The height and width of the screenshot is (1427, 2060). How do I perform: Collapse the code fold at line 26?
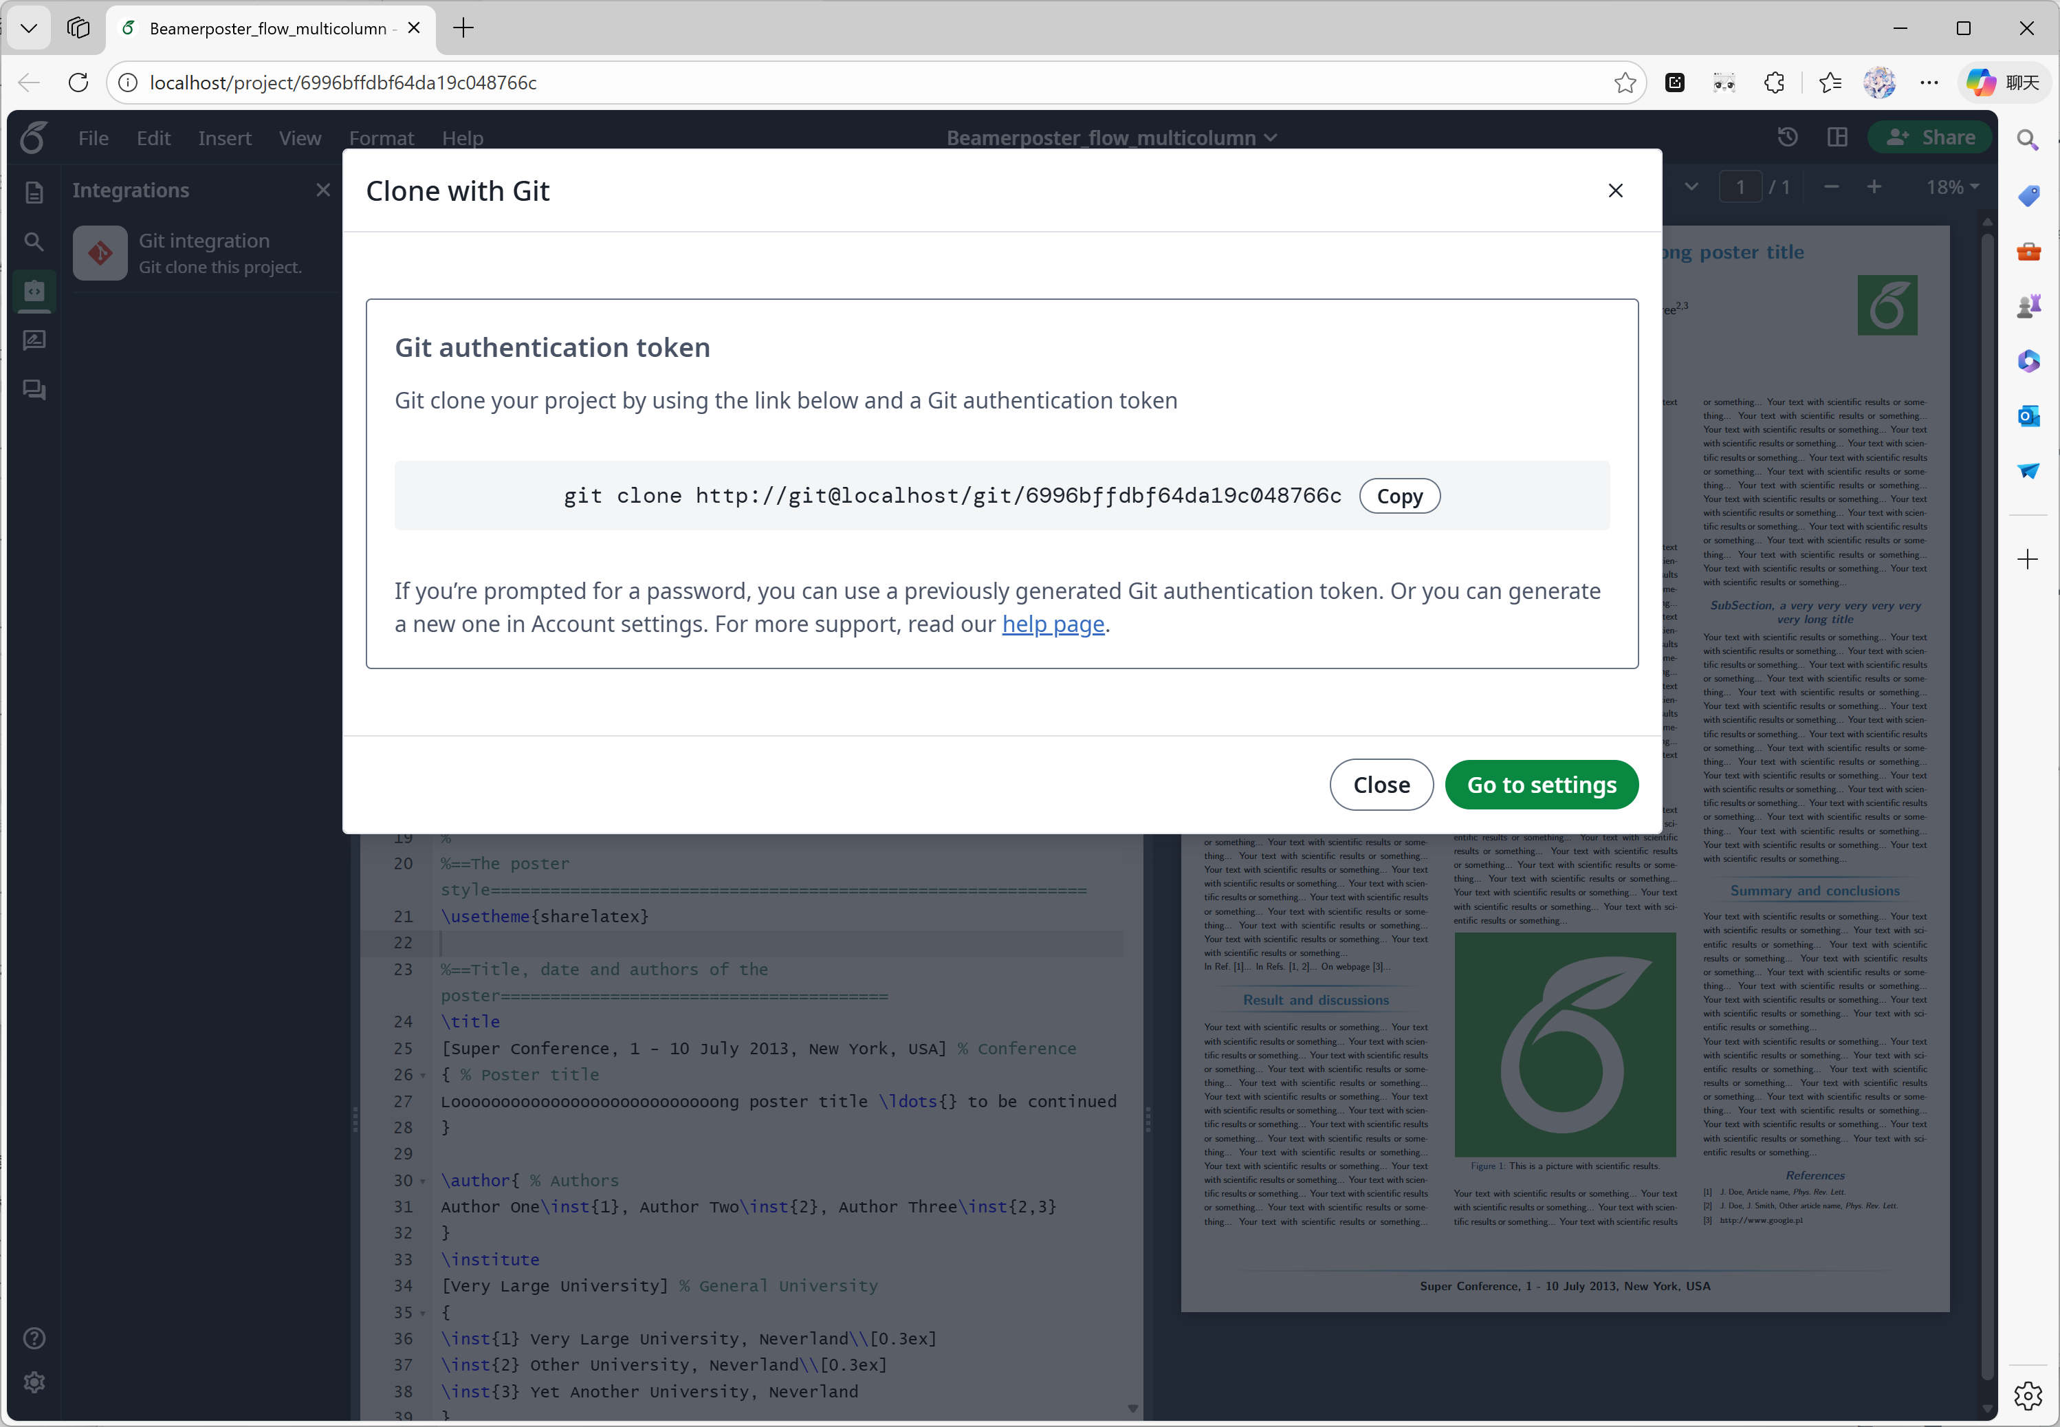pos(423,1075)
